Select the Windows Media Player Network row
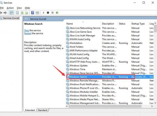This screenshot has width=157, height=116. pos(110,99)
